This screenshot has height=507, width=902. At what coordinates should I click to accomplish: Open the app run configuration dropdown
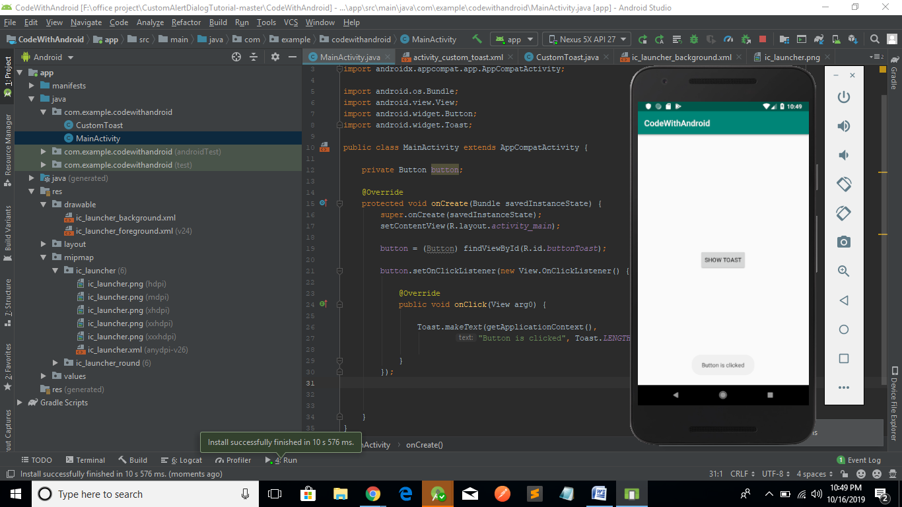pos(514,39)
